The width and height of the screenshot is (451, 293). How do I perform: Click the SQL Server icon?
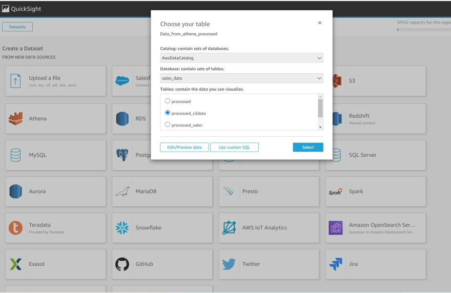point(337,155)
